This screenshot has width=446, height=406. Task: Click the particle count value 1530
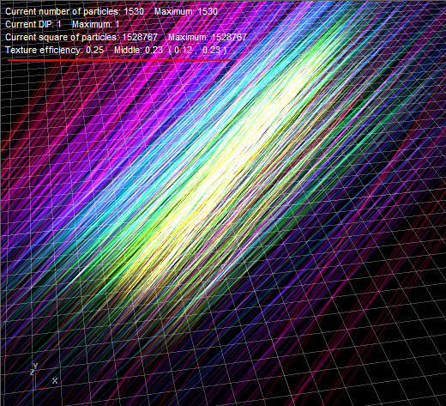click(x=134, y=11)
